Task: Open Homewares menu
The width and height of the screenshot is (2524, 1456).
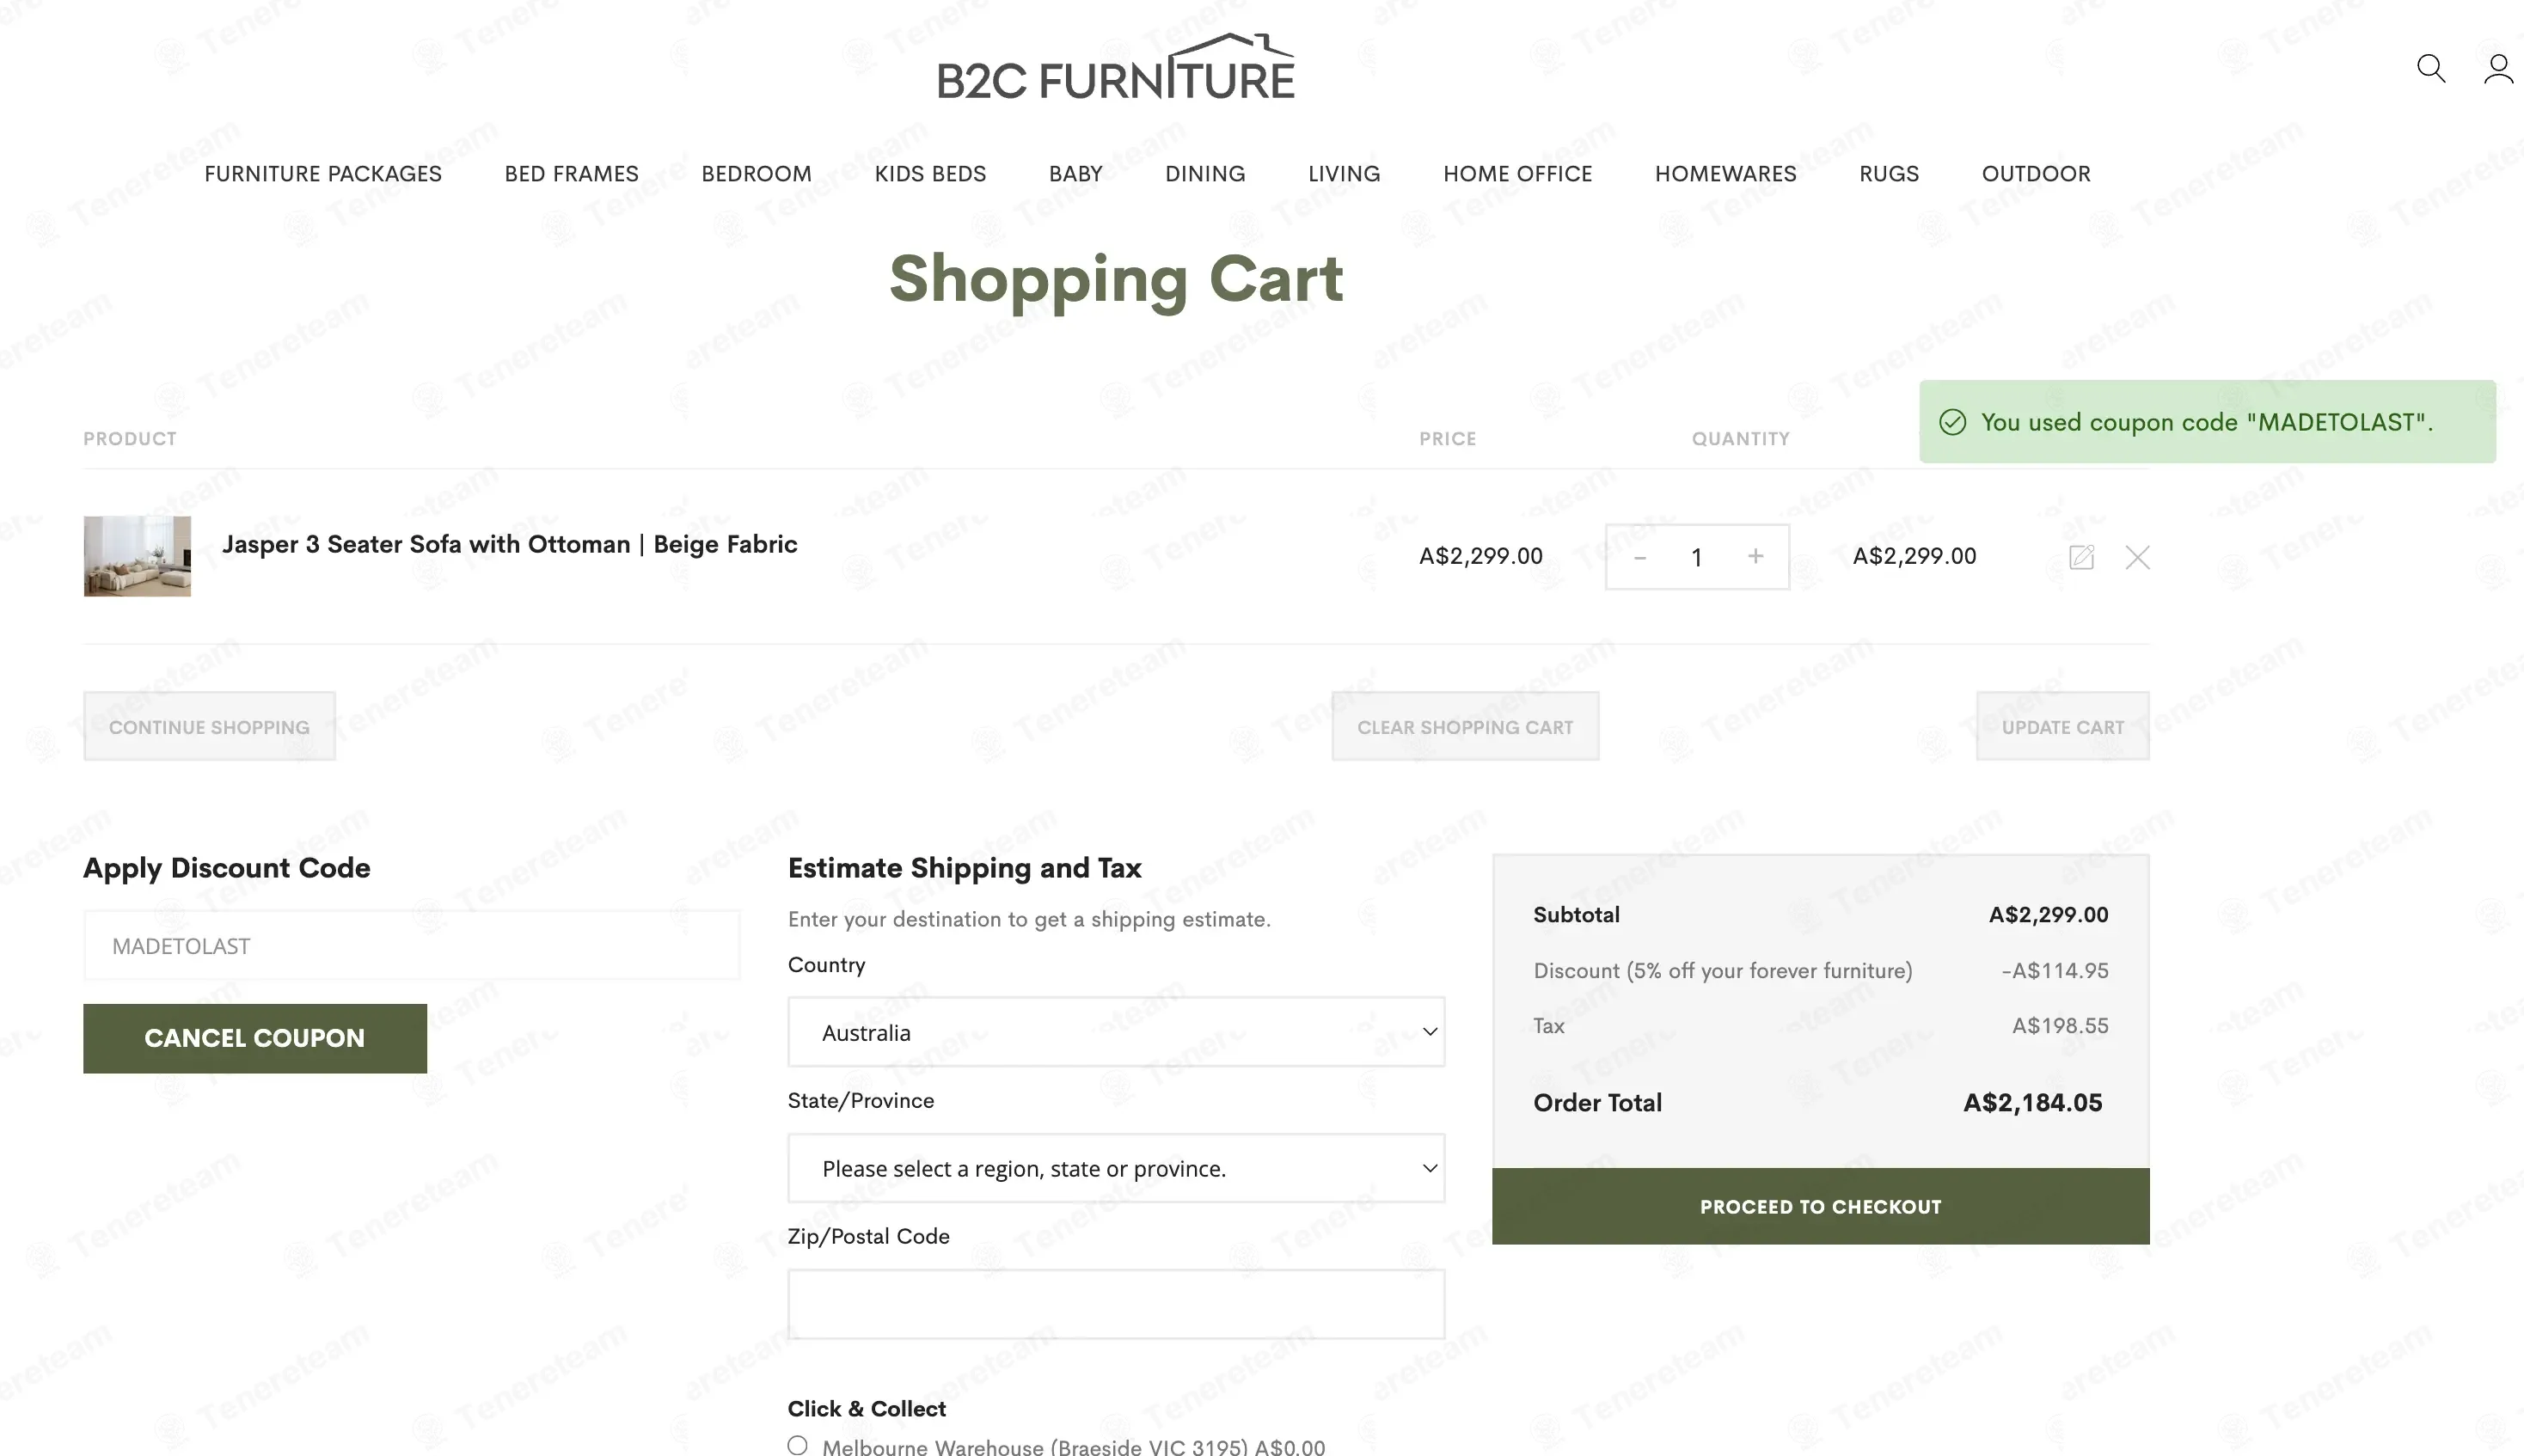Action: coord(1726,174)
